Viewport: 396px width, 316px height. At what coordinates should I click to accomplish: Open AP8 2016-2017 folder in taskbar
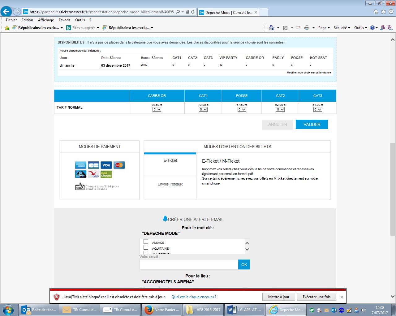pos(203,310)
